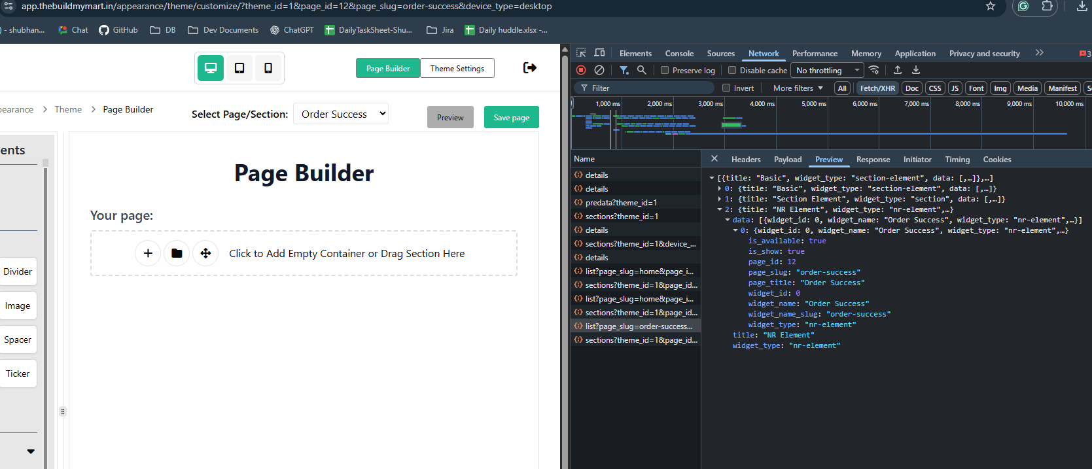Switch to desktop device view
Viewport: 1092px width, 469px height.
[211, 68]
